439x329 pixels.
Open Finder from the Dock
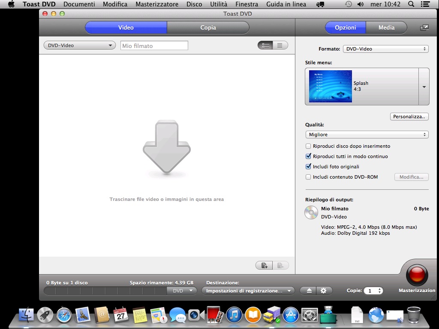coord(26,315)
